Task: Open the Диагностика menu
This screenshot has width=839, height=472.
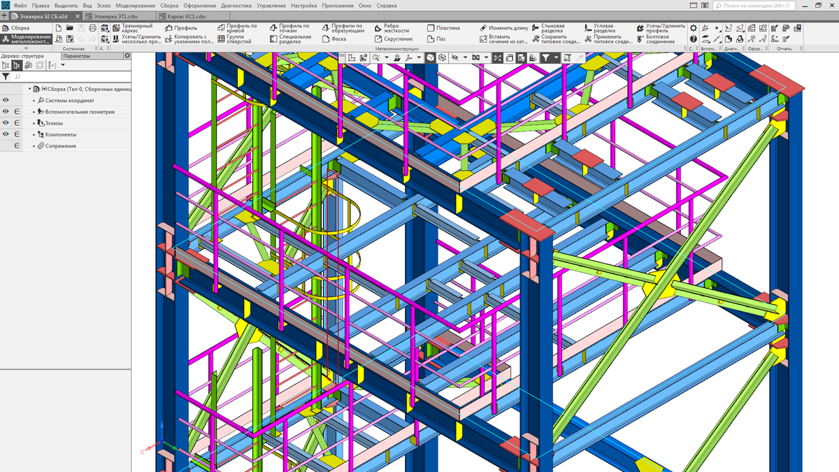Action: (x=236, y=6)
